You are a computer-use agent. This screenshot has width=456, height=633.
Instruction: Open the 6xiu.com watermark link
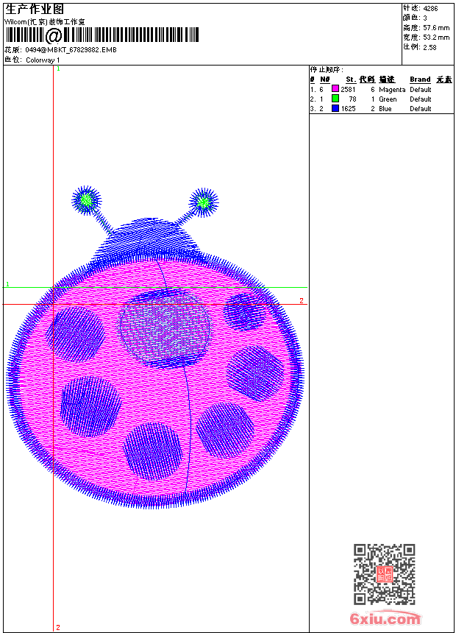(385, 619)
